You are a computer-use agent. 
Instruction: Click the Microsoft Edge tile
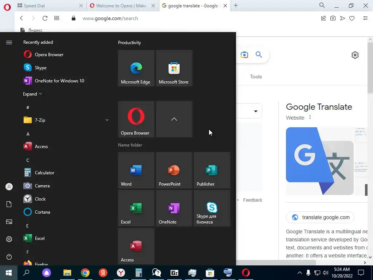click(x=136, y=68)
